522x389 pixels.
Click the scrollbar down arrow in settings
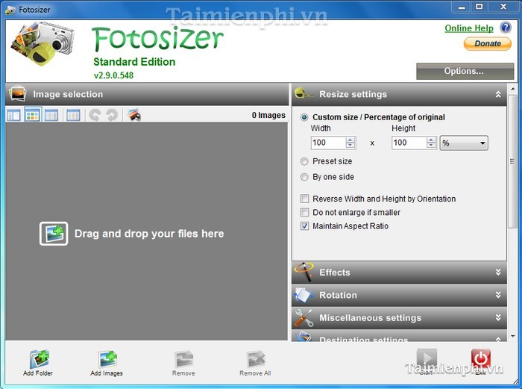(x=513, y=336)
